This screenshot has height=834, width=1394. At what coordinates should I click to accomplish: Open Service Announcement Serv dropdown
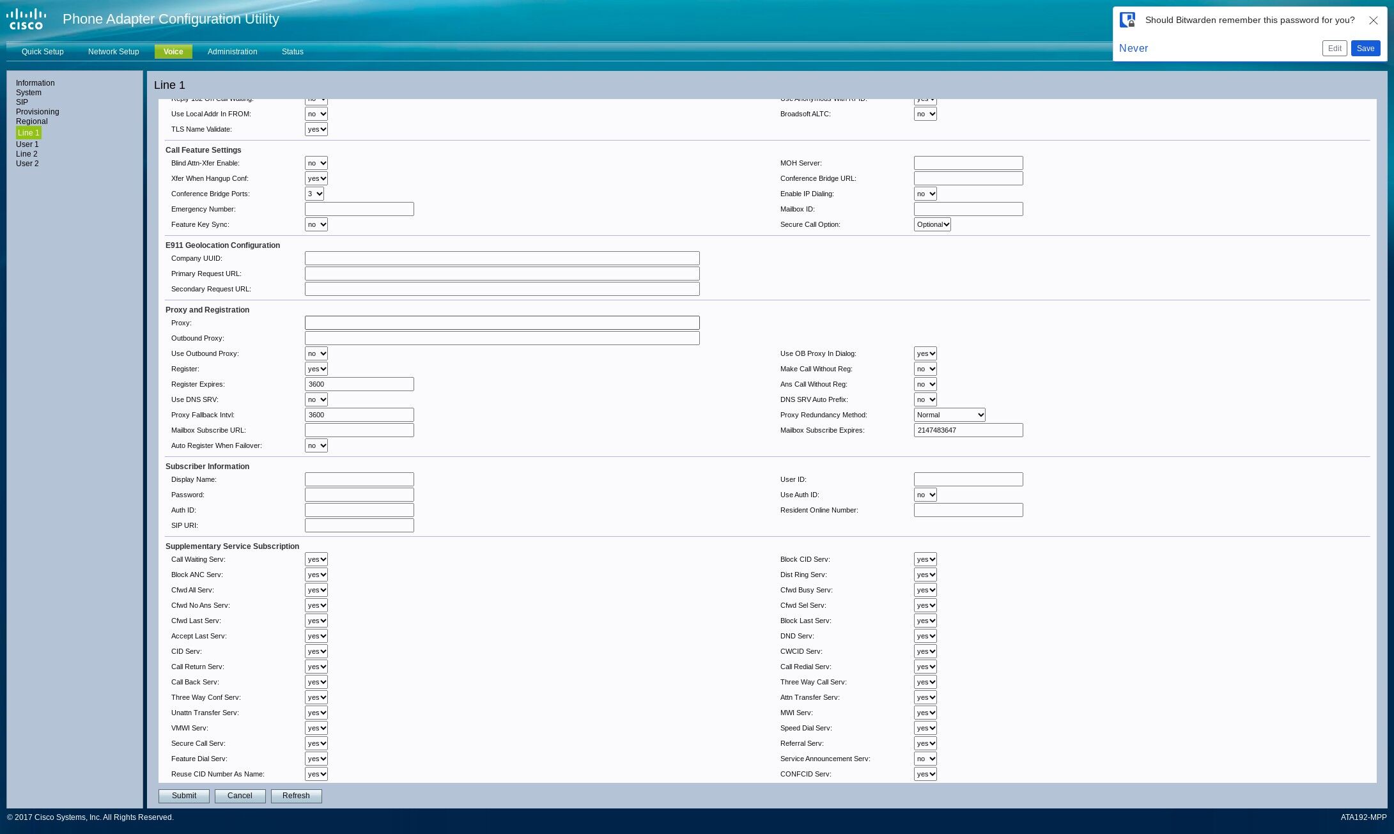coord(925,759)
